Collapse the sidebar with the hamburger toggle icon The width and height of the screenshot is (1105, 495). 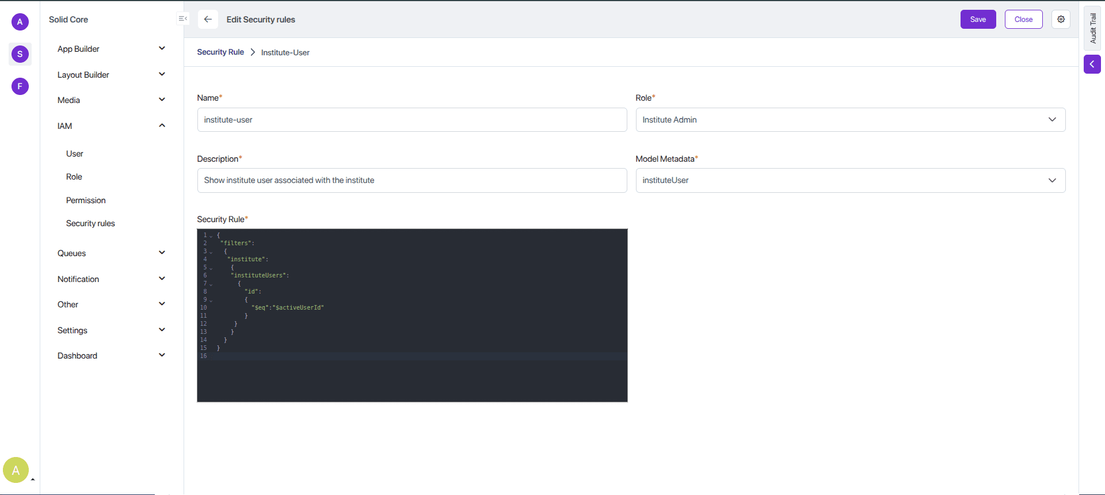(182, 19)
